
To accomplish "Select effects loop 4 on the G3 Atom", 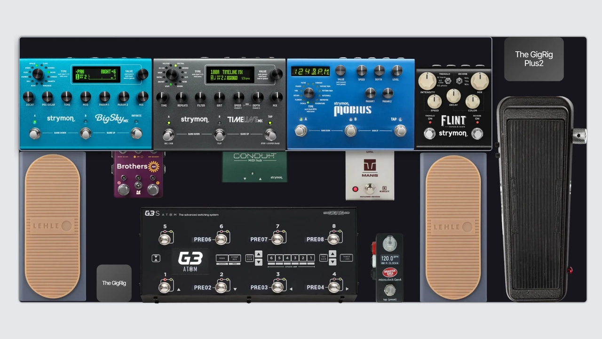I will [x=287, y=258].
